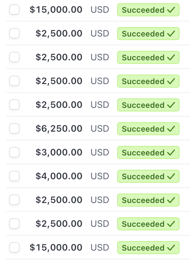Click the Succeeded badge for $6,250.00

click(148, 129)
